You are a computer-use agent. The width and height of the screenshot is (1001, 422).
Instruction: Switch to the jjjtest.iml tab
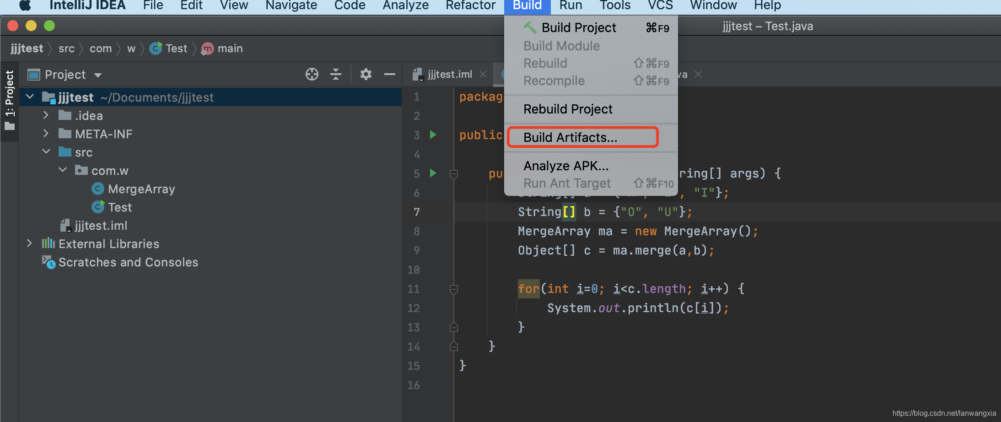click(x=449, y=74)
